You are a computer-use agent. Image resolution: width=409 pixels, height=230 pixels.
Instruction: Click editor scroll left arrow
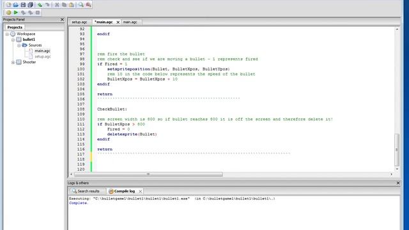tap(72, 174)
